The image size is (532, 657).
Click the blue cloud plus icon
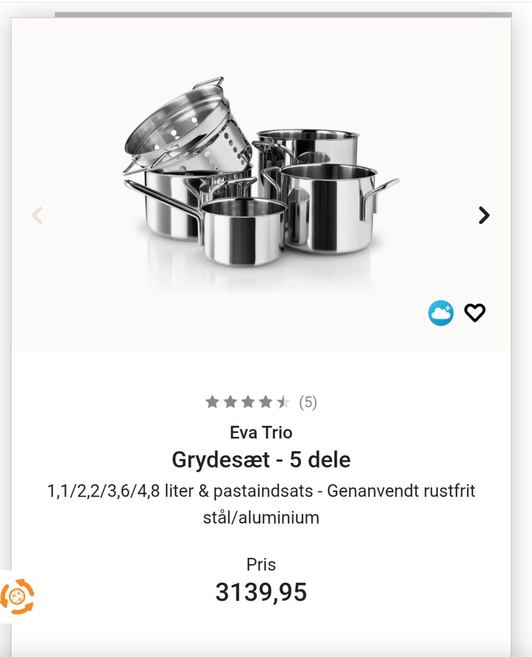point(441,313)
